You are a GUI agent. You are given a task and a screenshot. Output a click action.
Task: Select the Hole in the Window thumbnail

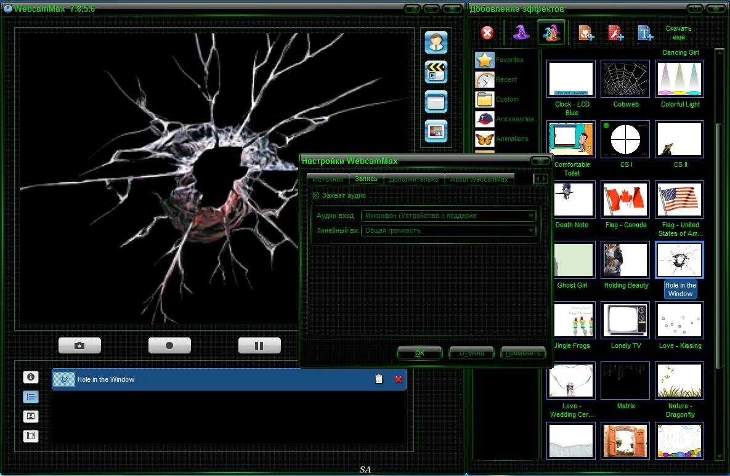tap(679, 260)
